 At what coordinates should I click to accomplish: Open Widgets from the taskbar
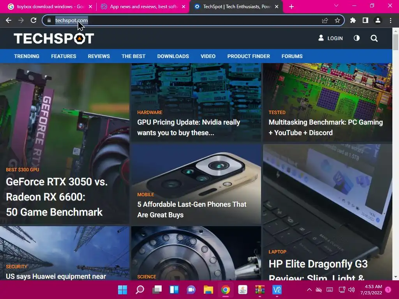[x=174, y=290]
